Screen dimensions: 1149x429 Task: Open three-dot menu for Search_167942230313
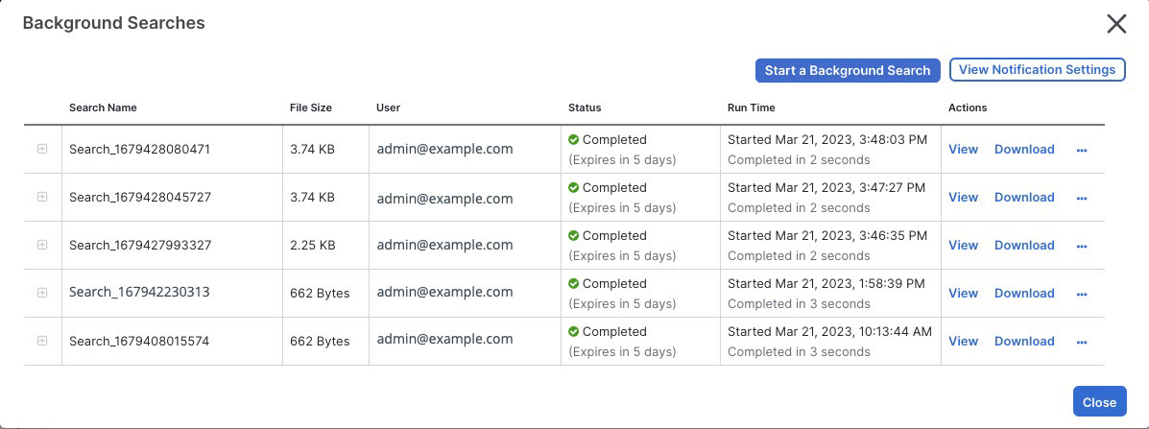tap(1082, 294)
